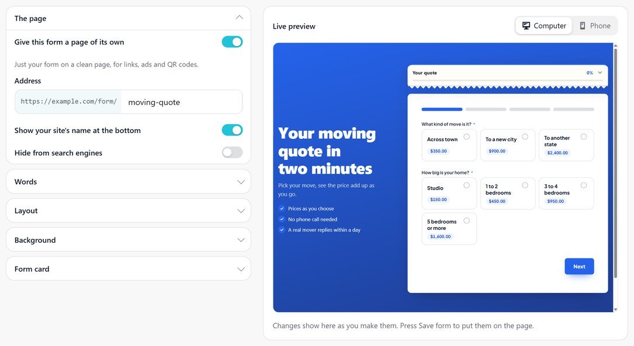This screenshot has width=634, height=346.
Task: Click checkmark icon beside 'No phone call needed'
Action: (282, 219)
